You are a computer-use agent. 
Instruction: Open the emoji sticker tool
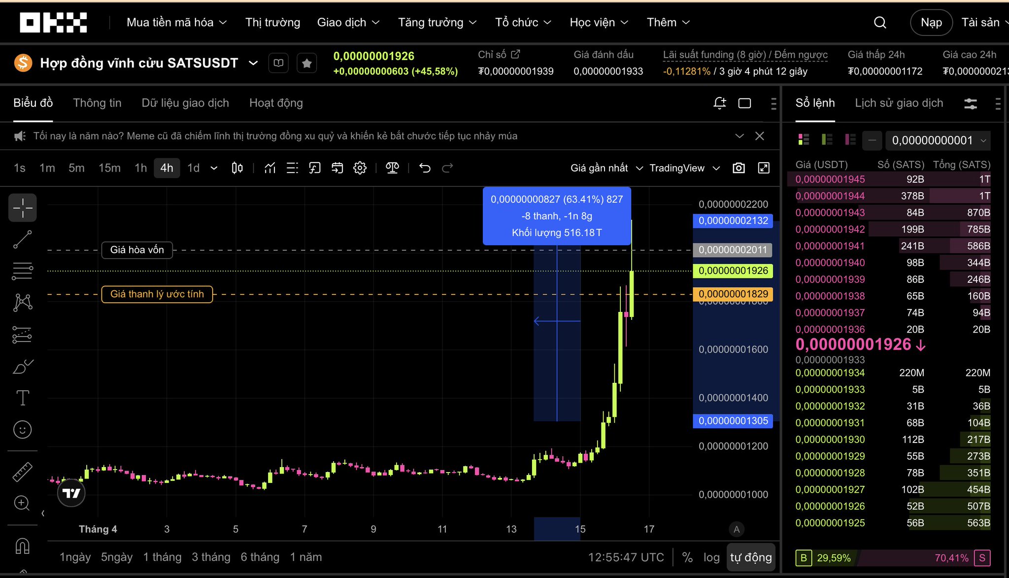click(x=23, y=430)
